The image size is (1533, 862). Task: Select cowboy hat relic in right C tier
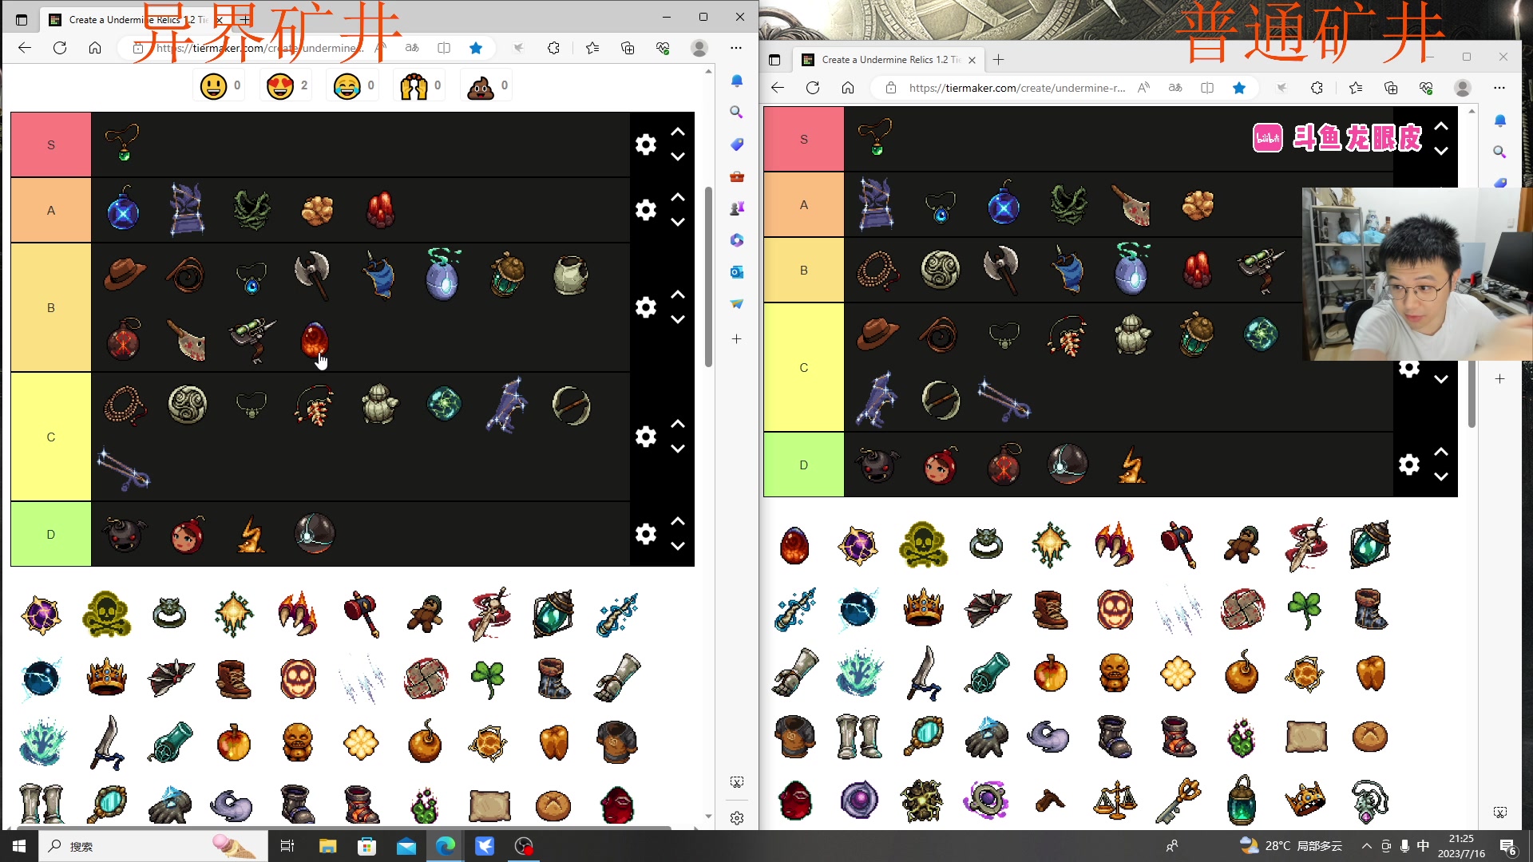(877, 334)
